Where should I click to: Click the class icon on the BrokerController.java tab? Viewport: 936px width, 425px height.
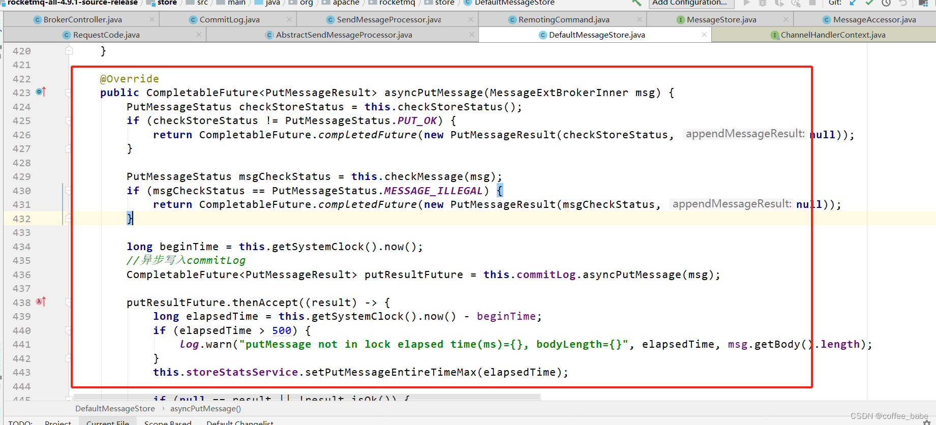(37, 20)
